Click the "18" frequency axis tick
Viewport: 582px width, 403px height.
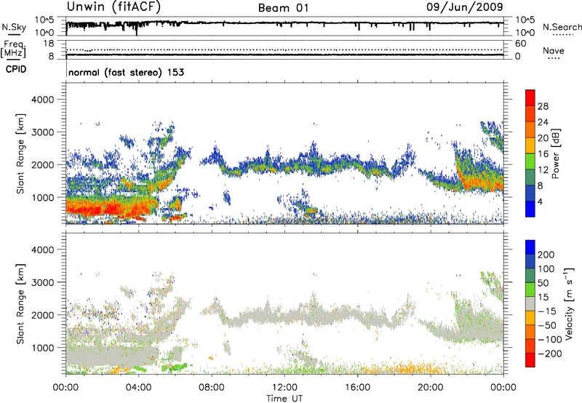(x=49, y=44)
